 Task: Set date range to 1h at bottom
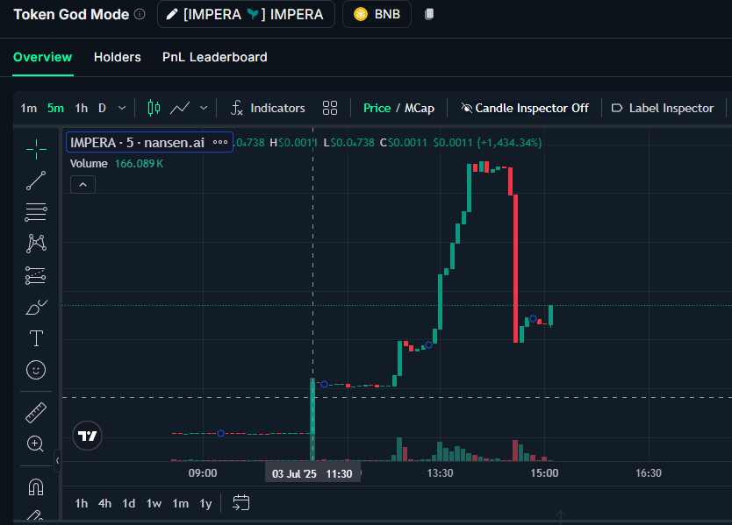[x=82, y=504]
